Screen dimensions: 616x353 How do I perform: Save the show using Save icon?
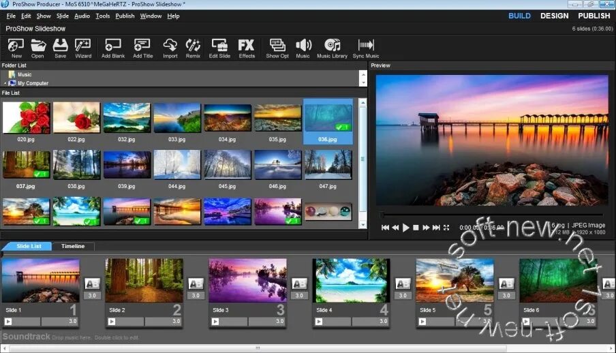coord(60,48)
